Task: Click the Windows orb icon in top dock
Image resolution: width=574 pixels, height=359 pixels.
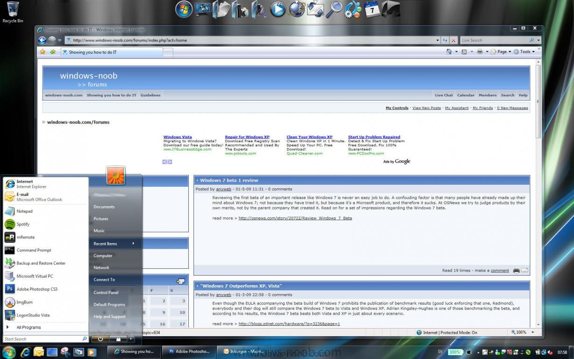Action: pos(184,9)
